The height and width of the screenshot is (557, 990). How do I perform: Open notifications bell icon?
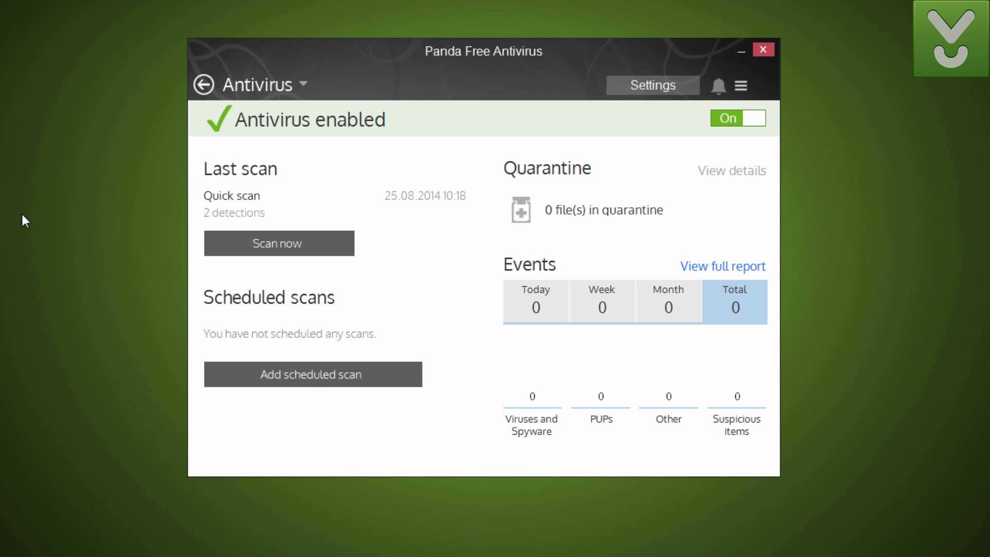[718, 86]
